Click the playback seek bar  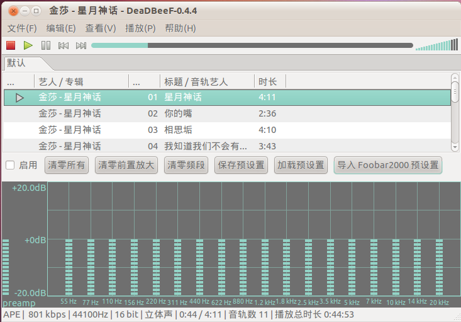252,45
